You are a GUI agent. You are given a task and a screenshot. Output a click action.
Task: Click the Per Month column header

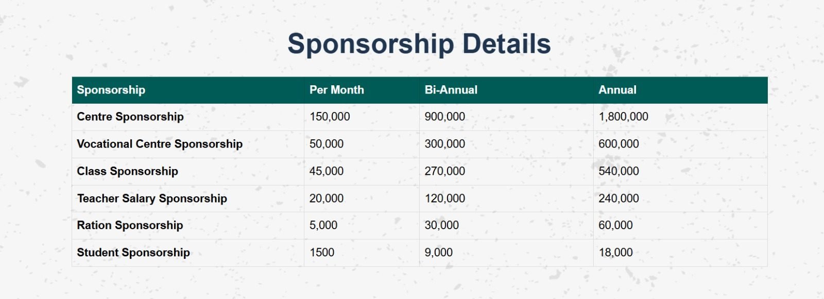pyautogui.click(x=336, y=90)
